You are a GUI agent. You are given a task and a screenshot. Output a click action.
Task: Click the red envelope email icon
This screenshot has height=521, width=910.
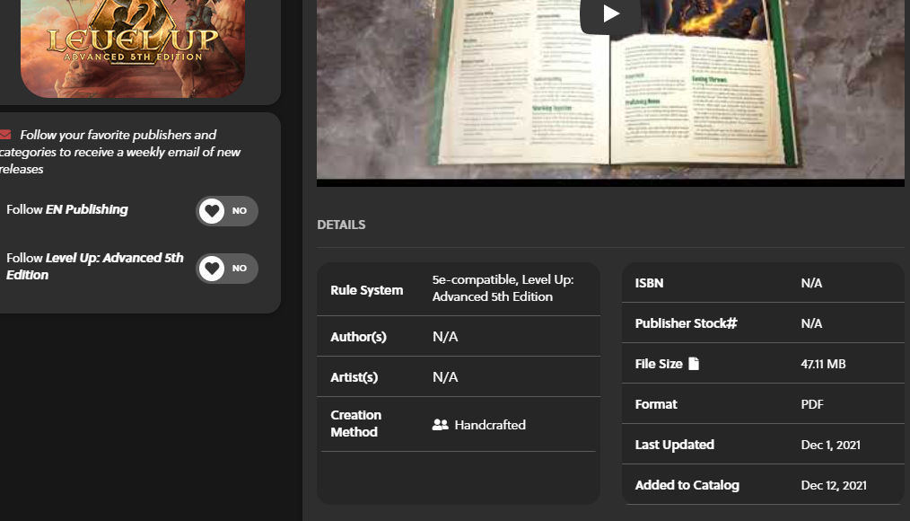tap(5, 135)
